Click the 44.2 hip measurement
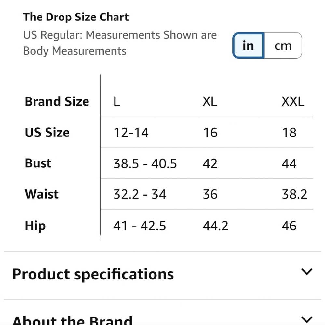325x325 pixels. click(x=215, y=225)
